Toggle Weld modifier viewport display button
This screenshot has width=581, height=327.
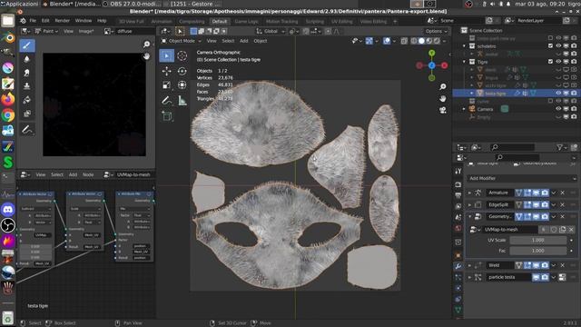point(537,265)
